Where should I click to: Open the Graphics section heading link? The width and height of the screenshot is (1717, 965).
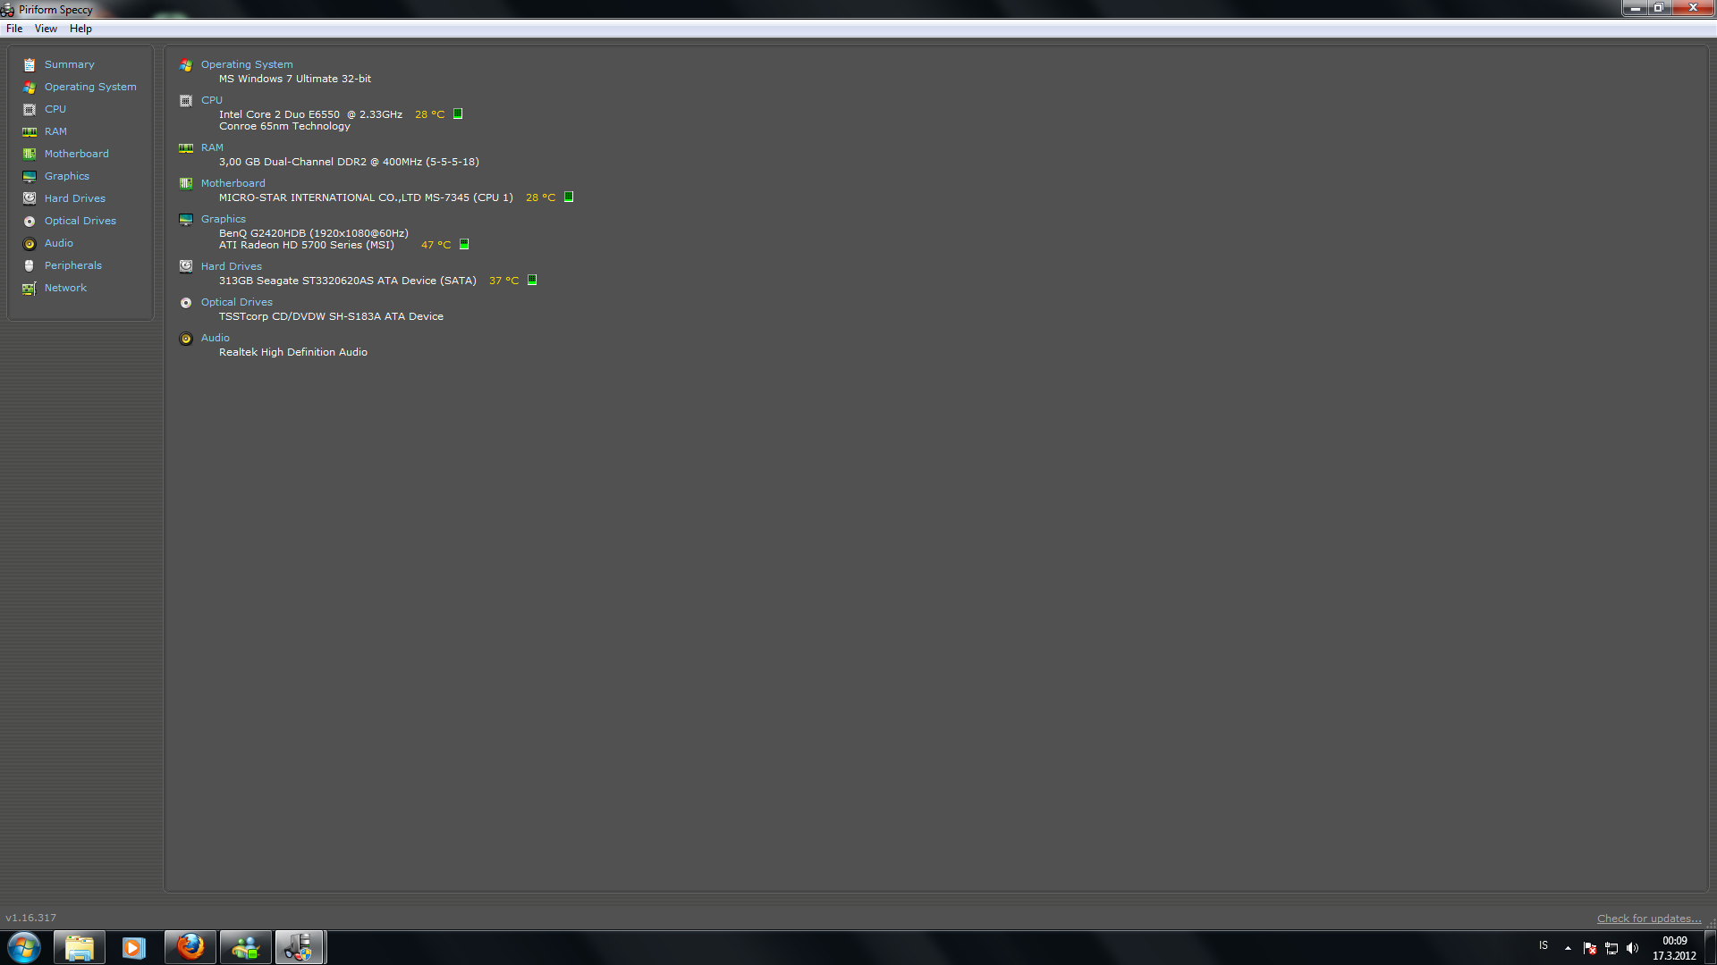pyautogui.click(x=223, y=219)
